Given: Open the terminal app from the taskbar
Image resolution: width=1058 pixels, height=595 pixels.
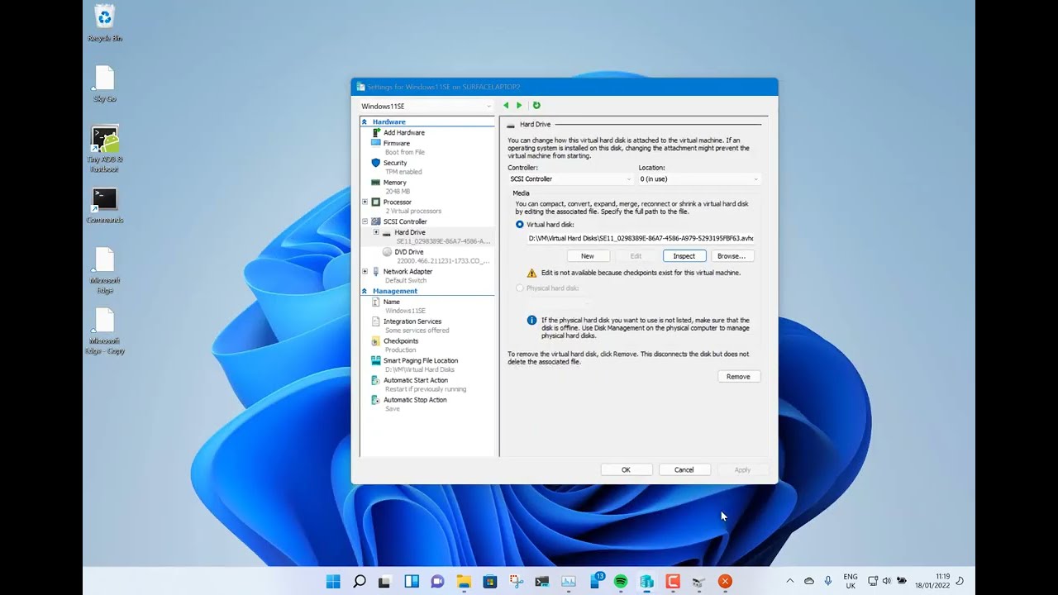Looking at the screenshot, I should tap(542, 582).
